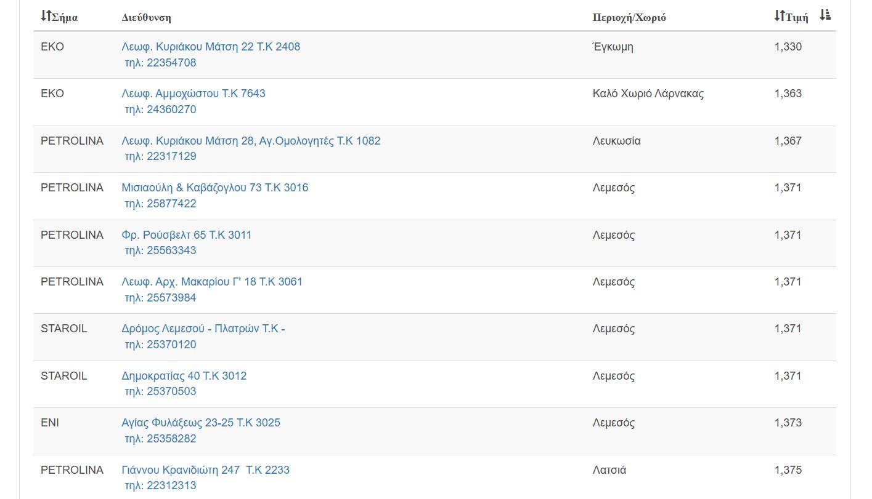Open the Δημοκρατίας 40 Τ.Κ 3012 link
The height and width of the screenshot is (499, 872).
coord(184,376)
